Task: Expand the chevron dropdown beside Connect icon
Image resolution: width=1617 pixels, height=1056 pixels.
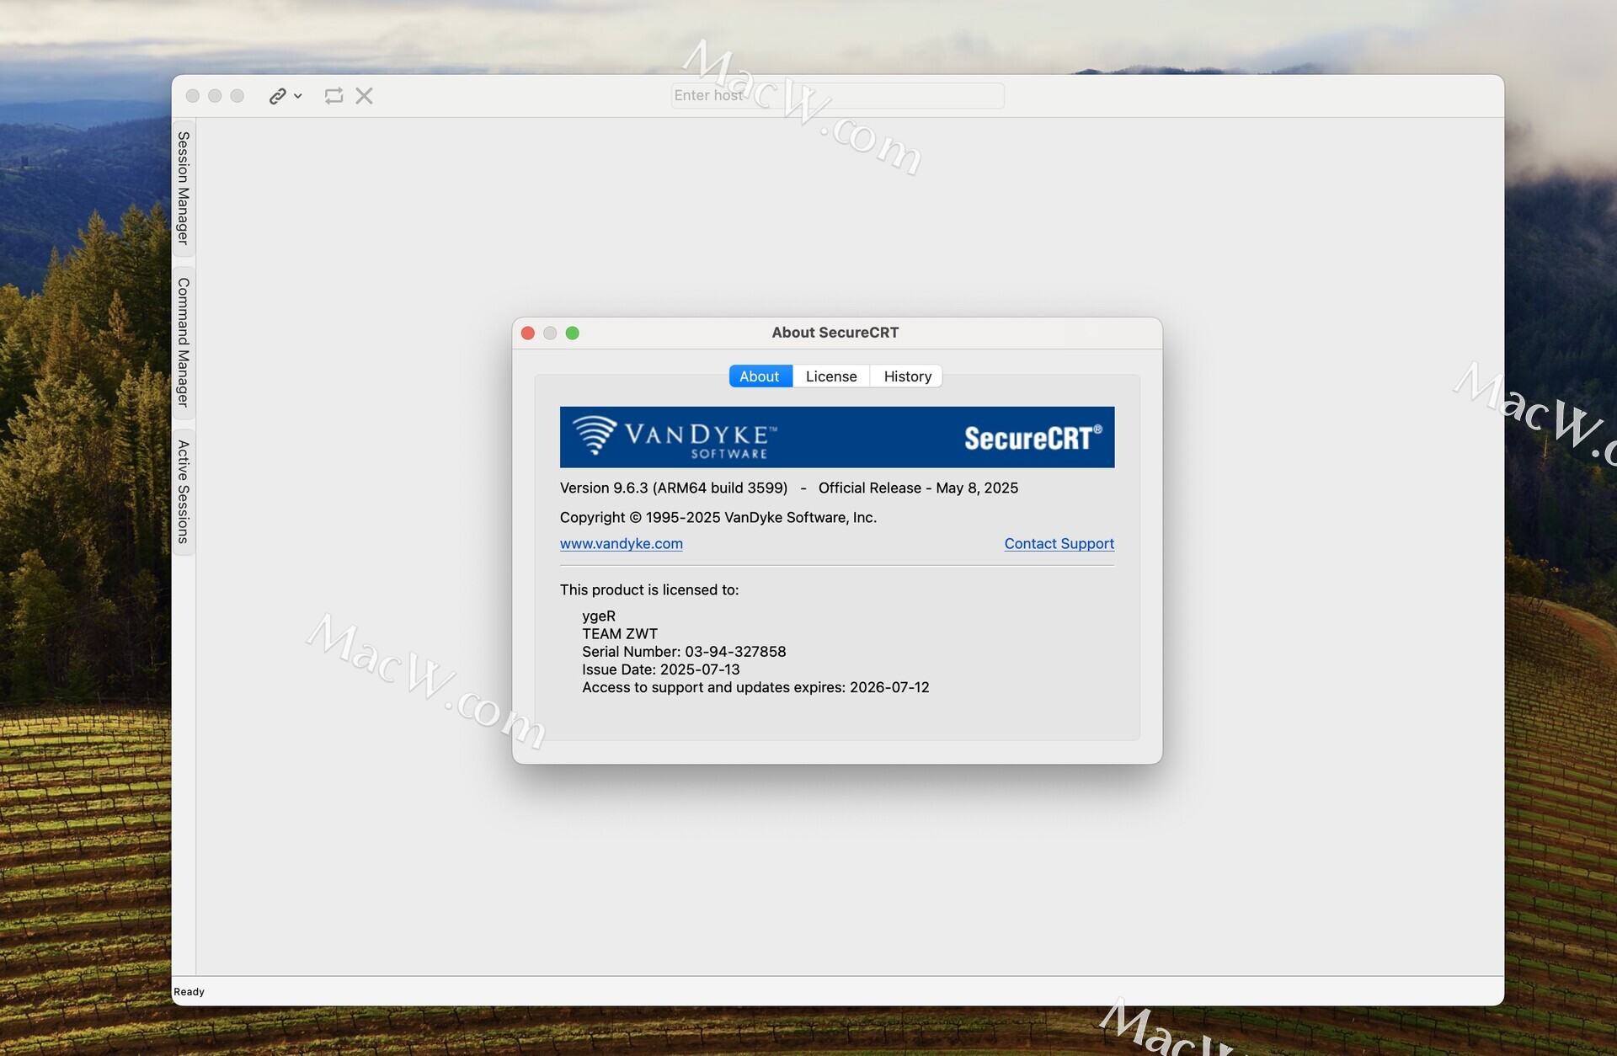Action: click(x=298, y=96)
